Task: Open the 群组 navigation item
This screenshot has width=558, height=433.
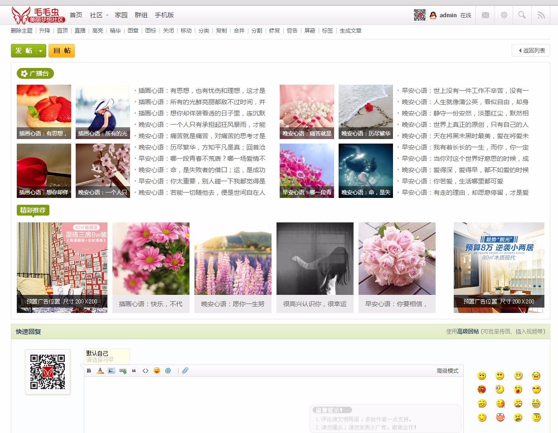Action: click(141, 15)
